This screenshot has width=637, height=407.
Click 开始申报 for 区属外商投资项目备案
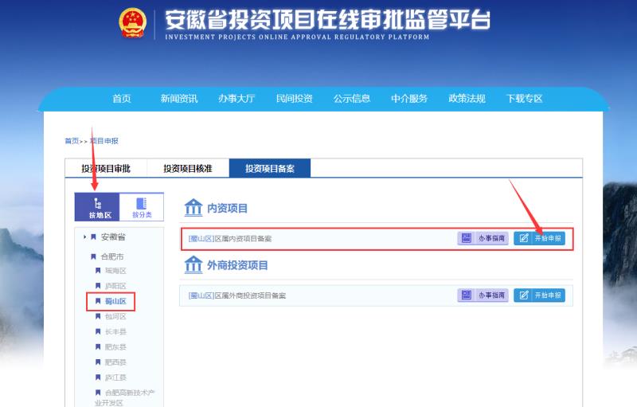pos(539,295)
